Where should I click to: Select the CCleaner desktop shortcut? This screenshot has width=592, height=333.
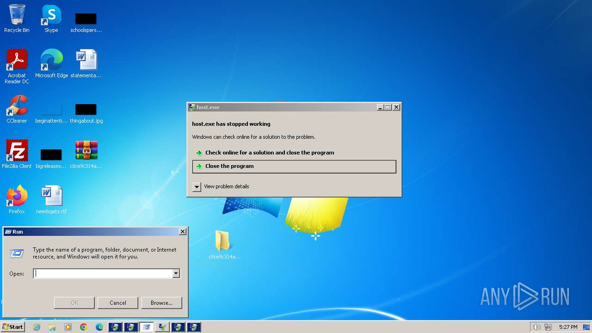click(x=17, y=109)
